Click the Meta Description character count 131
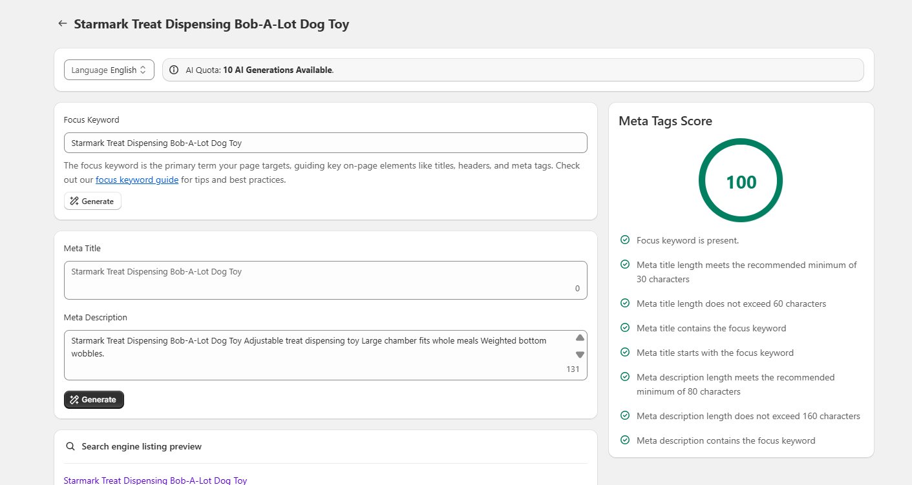The width and height of the screenshot is (912, 485). (573, 369)
